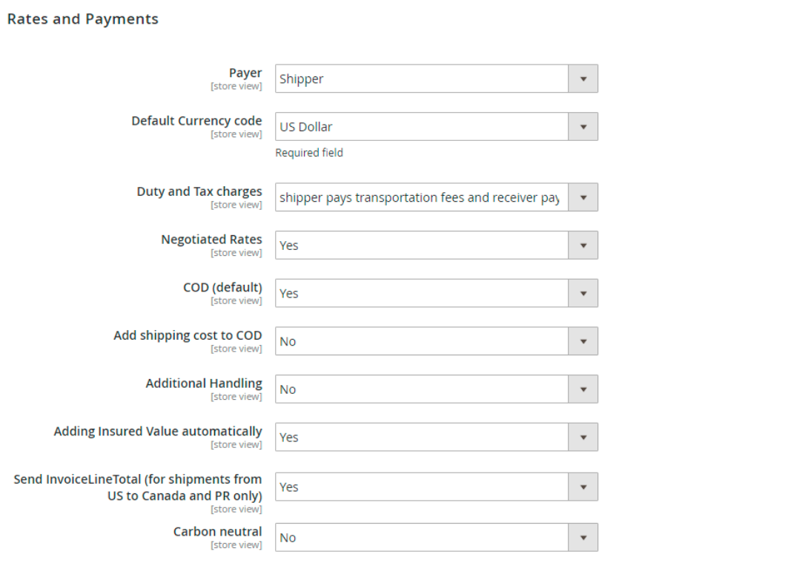Viewport: 791px width, 563px height.
Task: Open the Additional Handling dropdown arrow
Action: tap(583, 389)
